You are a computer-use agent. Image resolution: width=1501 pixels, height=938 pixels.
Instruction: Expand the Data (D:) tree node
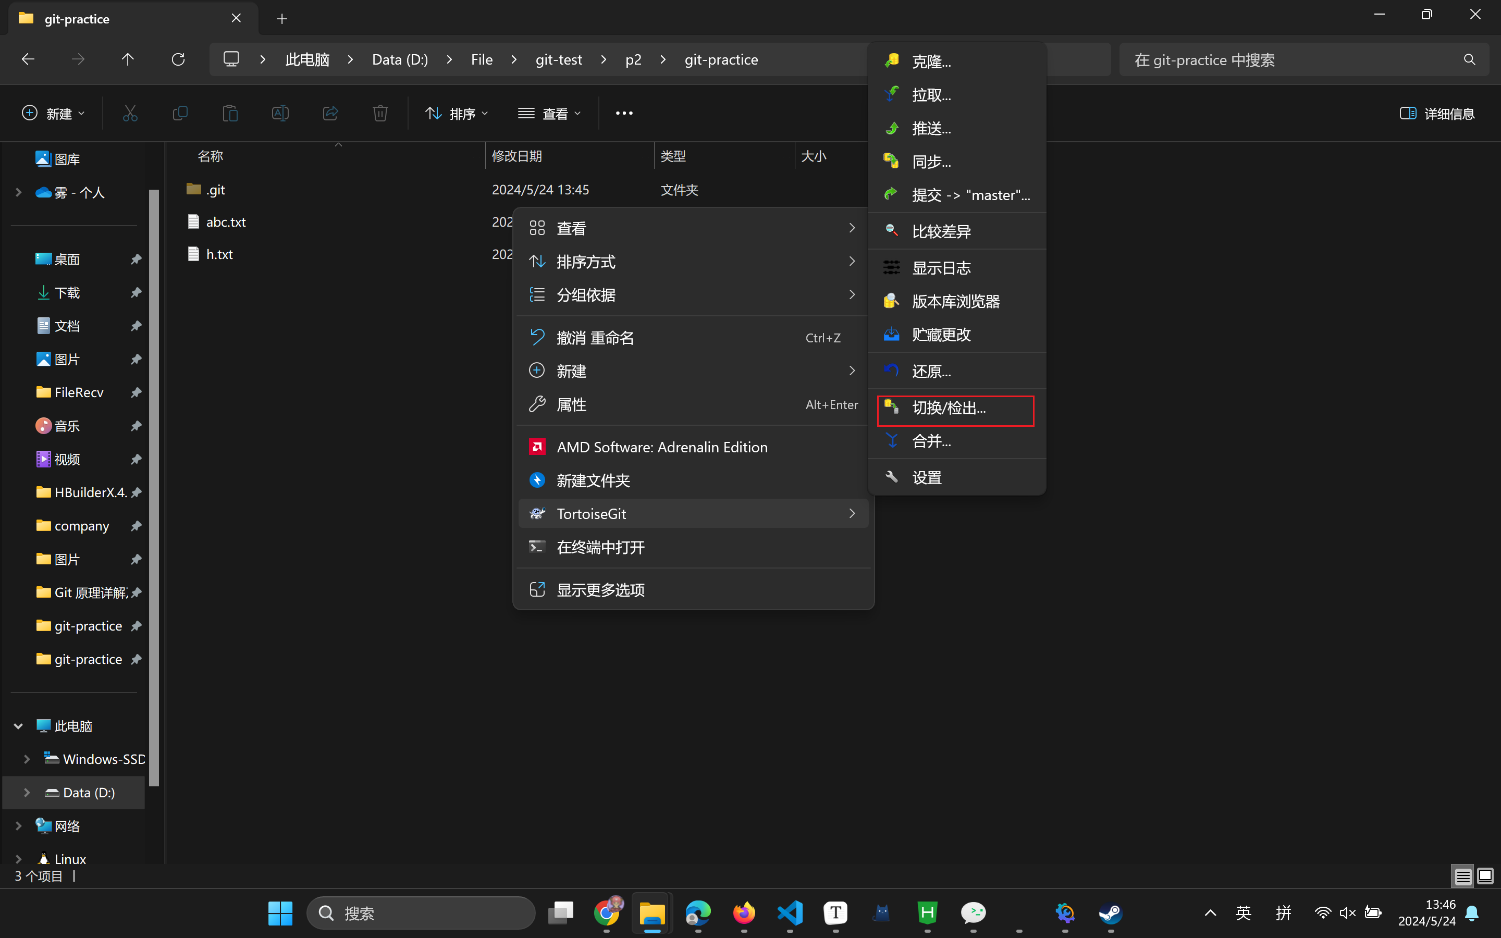pyautogui.click(x=27, y=792)
